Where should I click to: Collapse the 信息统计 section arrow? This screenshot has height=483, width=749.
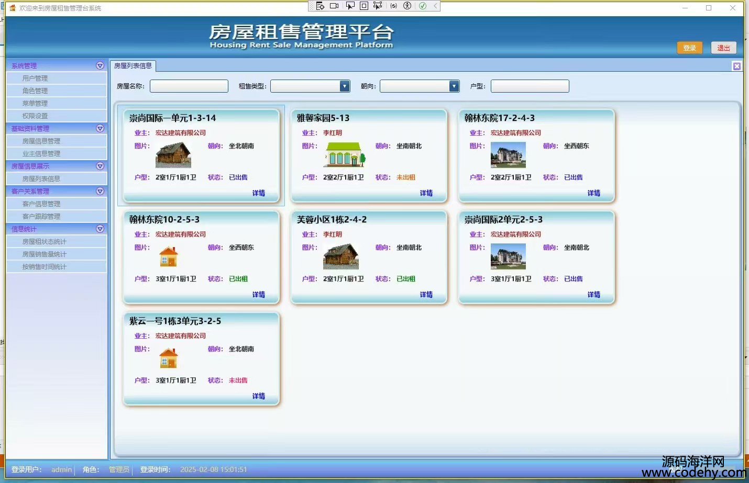tap(100, 229)
